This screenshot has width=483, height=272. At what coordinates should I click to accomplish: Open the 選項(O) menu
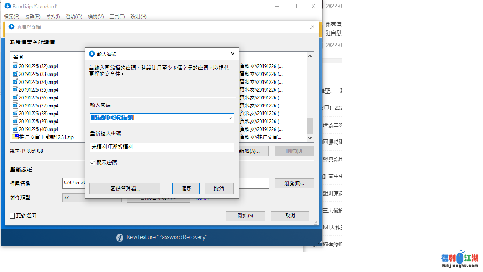(x=73, y=16)
